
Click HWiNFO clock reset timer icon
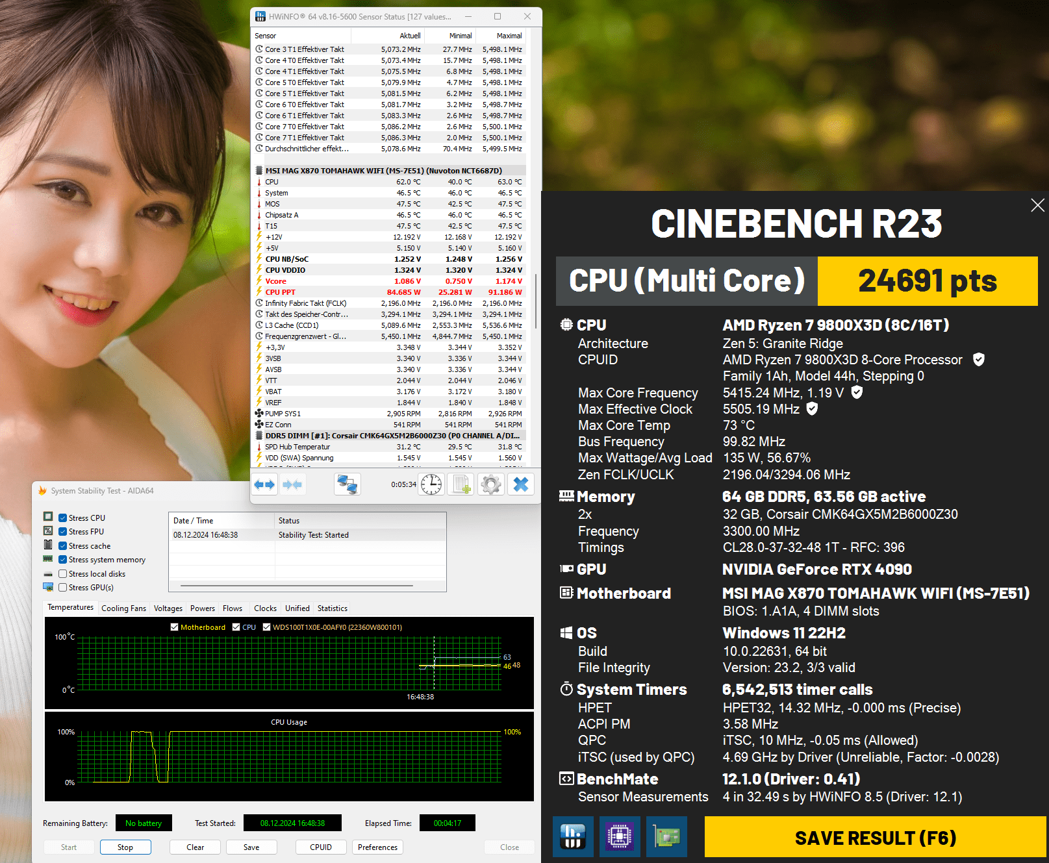tap(431, 484)
